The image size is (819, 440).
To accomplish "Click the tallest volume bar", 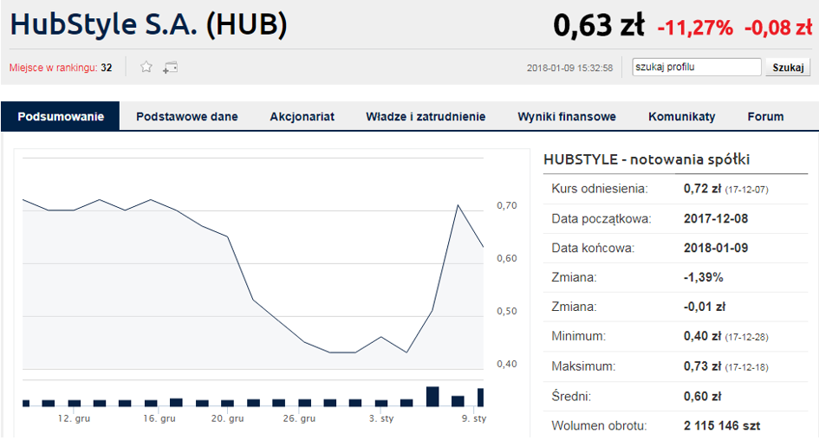I will click(432, 396).
